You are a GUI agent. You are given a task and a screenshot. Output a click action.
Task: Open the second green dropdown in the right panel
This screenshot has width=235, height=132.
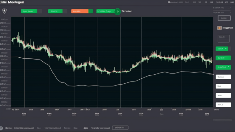click(x=223, y=58)
